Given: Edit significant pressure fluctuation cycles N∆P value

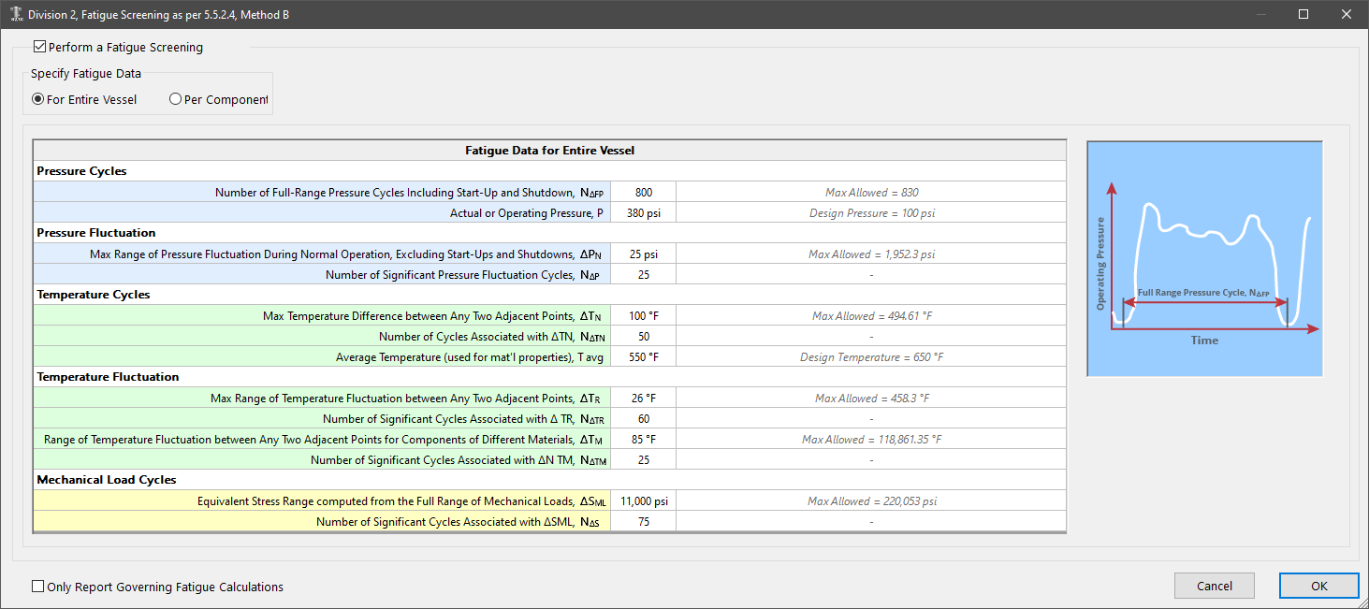Looking at the screenshot, I should click(643, 274).
